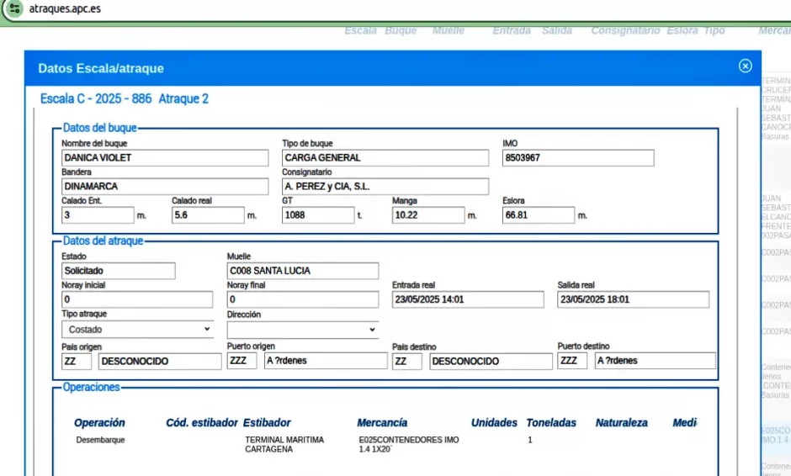The height and width of the screenshot is (476, 791).
Task: Click the Toneladas column header
Action: [x=551, y=423]
